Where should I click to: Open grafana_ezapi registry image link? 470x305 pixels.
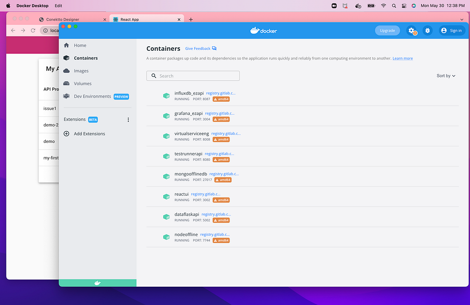click(x=220, y=113)
